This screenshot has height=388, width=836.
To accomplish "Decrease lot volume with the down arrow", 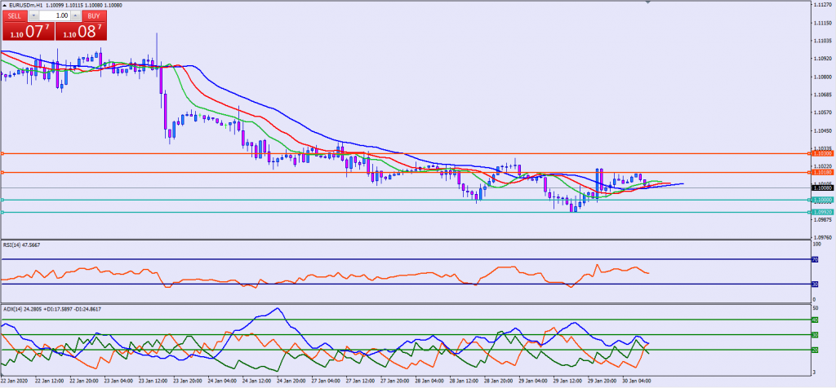I will click(x=35, y=15).
